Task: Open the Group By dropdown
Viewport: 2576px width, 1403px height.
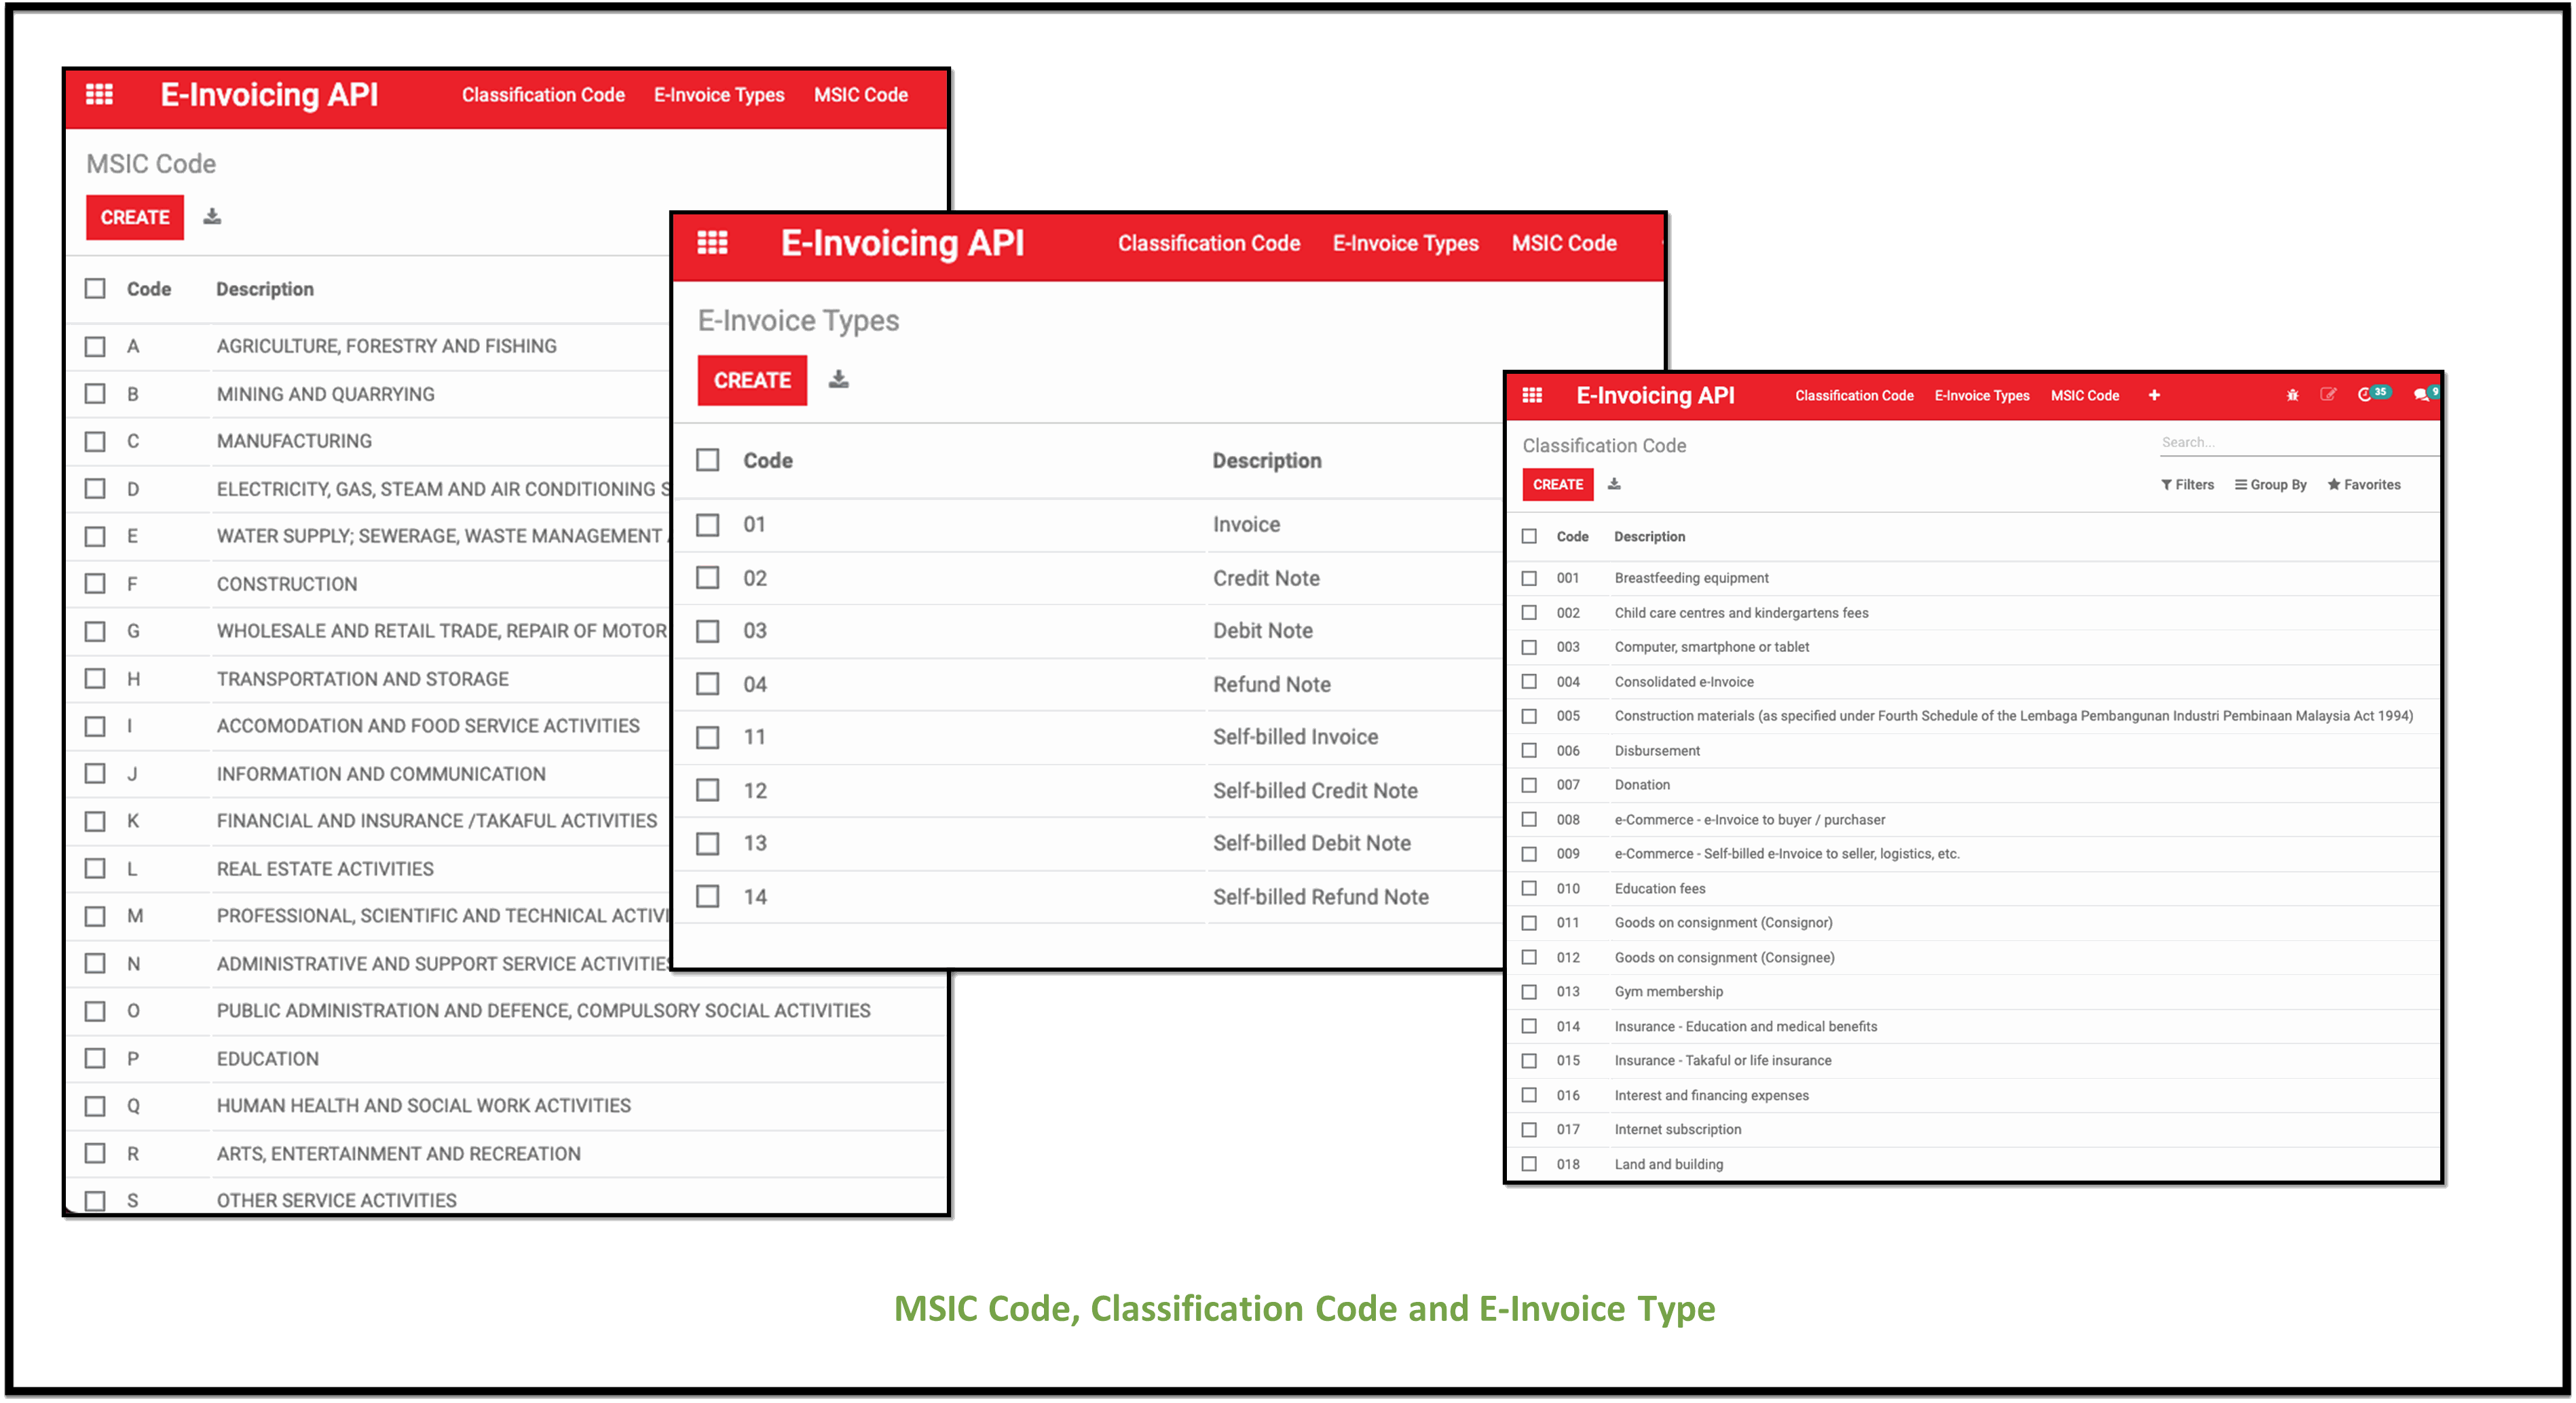Action: tap(2270, 484)
